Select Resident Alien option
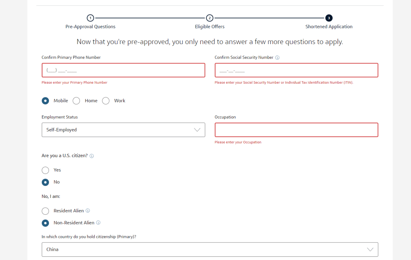The height and width of the screenshot is (260, 411). click(45, 211)
